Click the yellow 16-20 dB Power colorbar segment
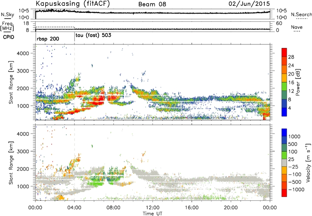The width and height of the screenshot is (312, 216). 284,78
